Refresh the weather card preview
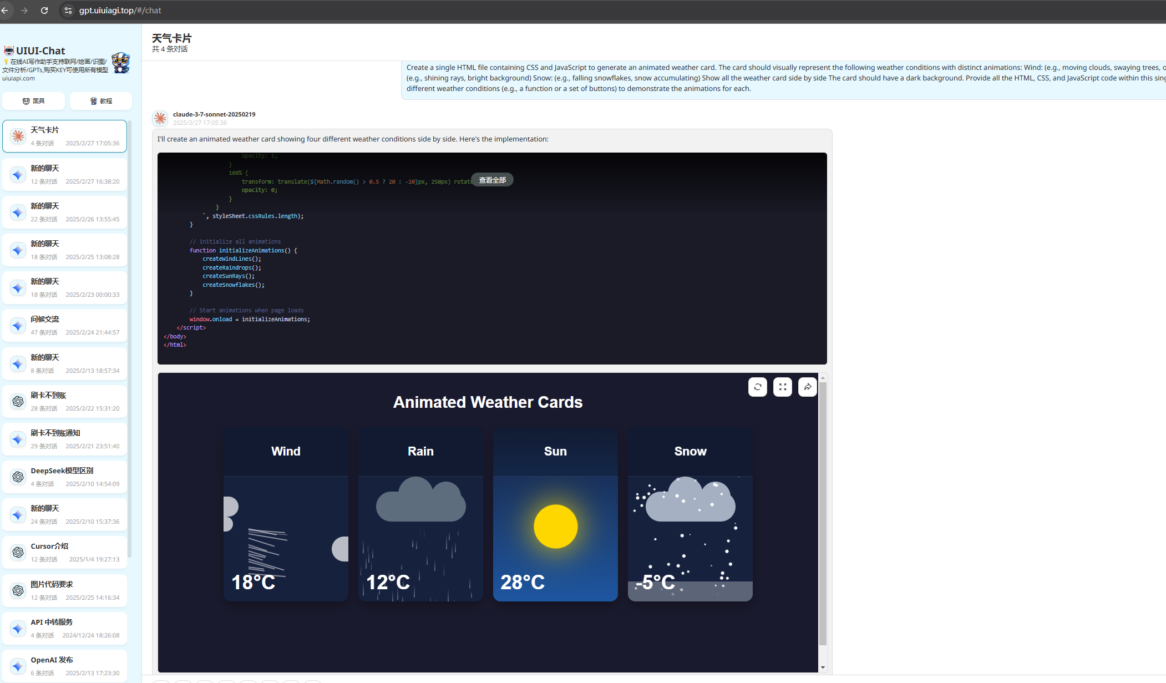This screenshot has height=683, width=1166. (x=758, y=387)
